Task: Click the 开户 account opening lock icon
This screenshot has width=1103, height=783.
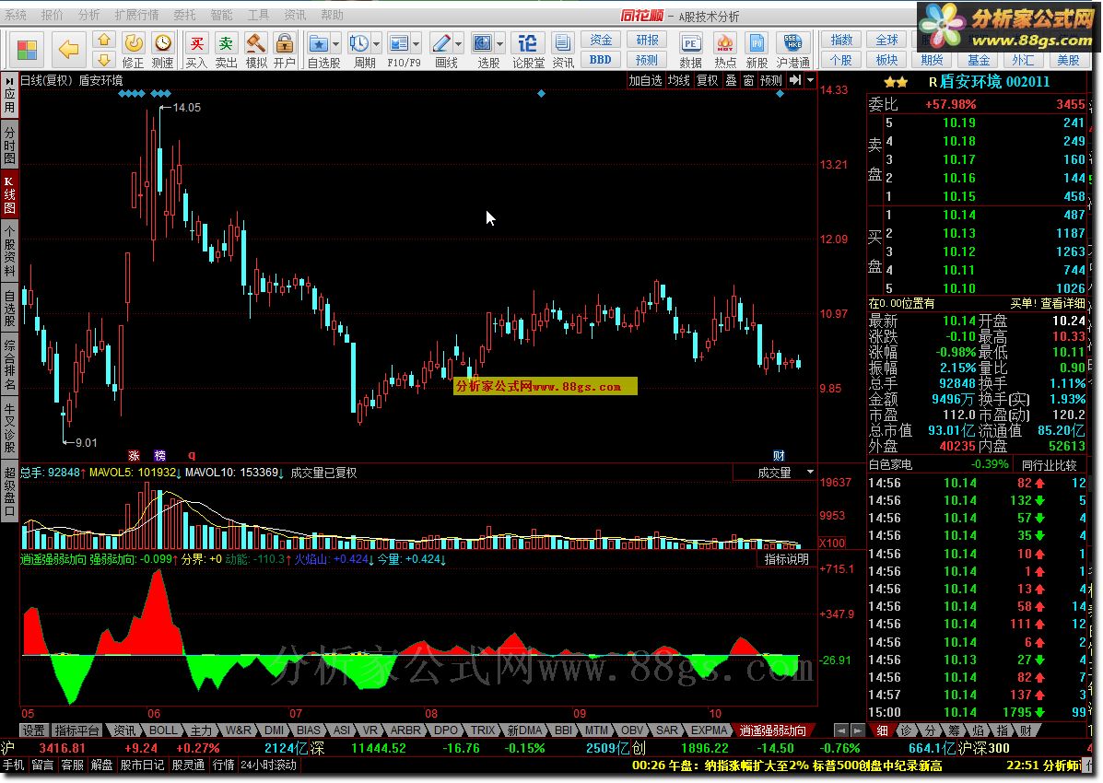Action: (284, 50)
